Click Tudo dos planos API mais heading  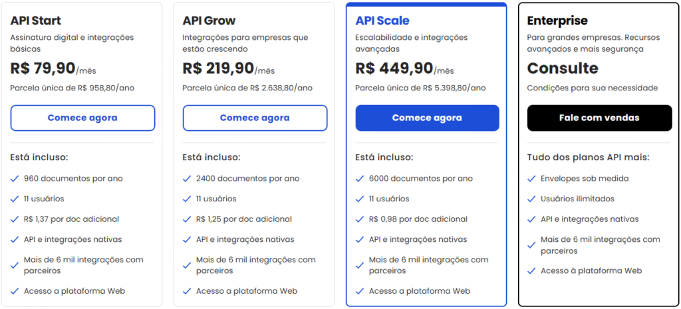tap(588, 157)
